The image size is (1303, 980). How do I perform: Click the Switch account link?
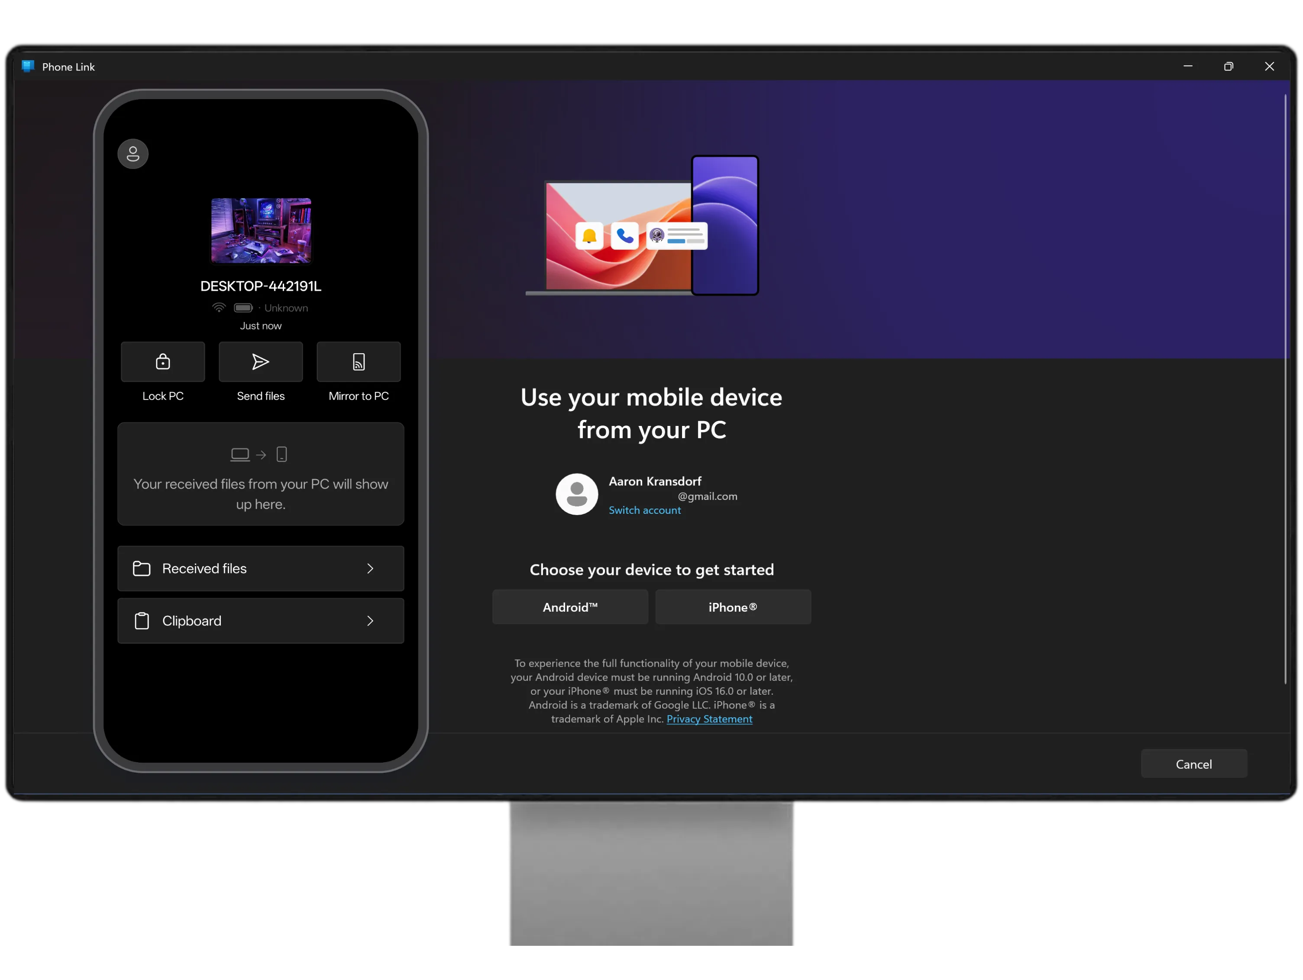click(x=644, y=511)
